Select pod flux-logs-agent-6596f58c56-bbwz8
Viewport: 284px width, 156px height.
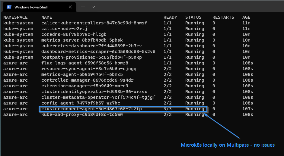point(85,63)
